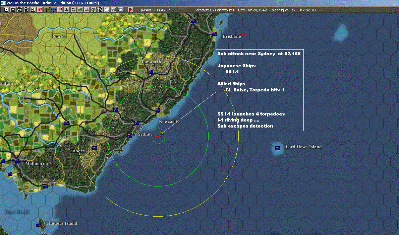
Task: Click the single yellow ship icon
Action: [x=67, y=10]
